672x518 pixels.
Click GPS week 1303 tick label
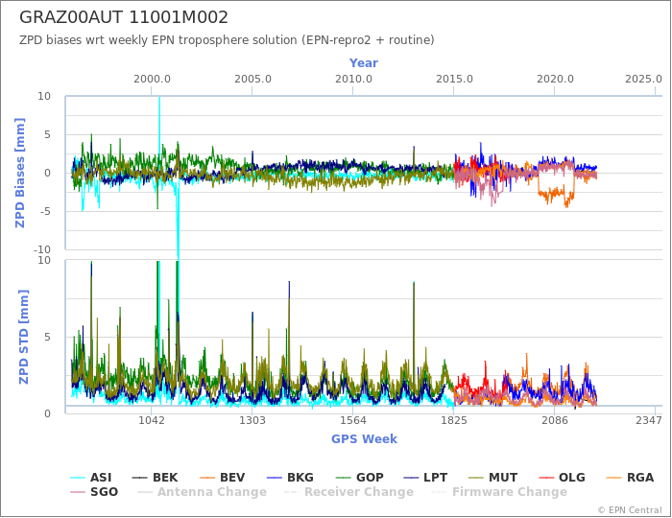point(252,420)
